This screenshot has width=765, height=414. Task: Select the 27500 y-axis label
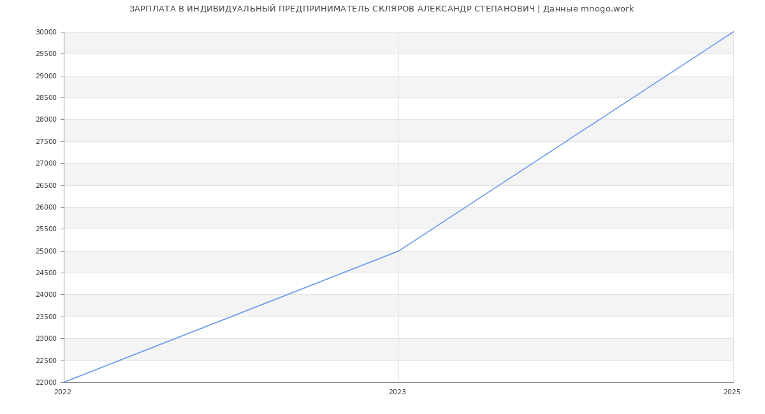pos(46,141)
